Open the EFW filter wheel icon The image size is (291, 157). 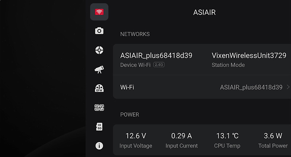click(x=99, y=88)
